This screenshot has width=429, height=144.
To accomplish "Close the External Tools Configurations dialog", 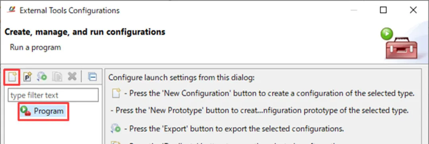I will 413,10.
